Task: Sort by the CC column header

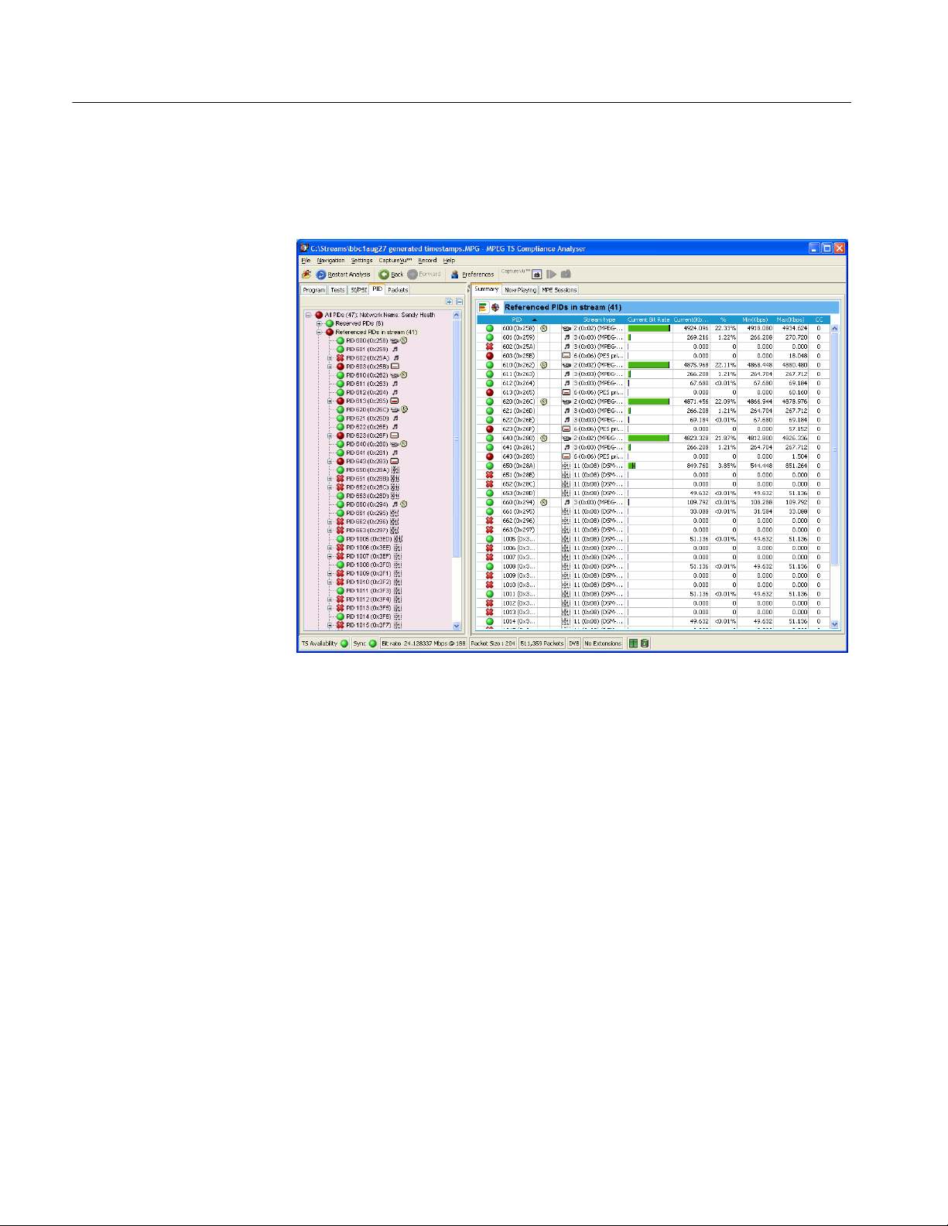Action: (x=819, y=319)
